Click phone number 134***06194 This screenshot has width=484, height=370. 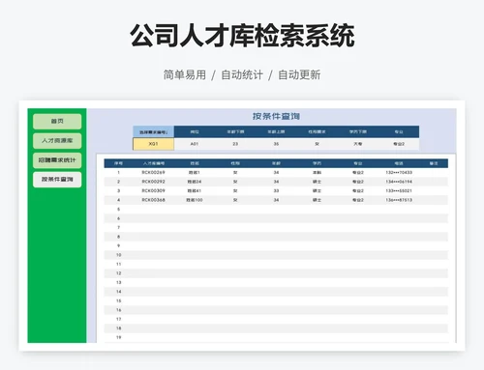click(x=399, y=182)
